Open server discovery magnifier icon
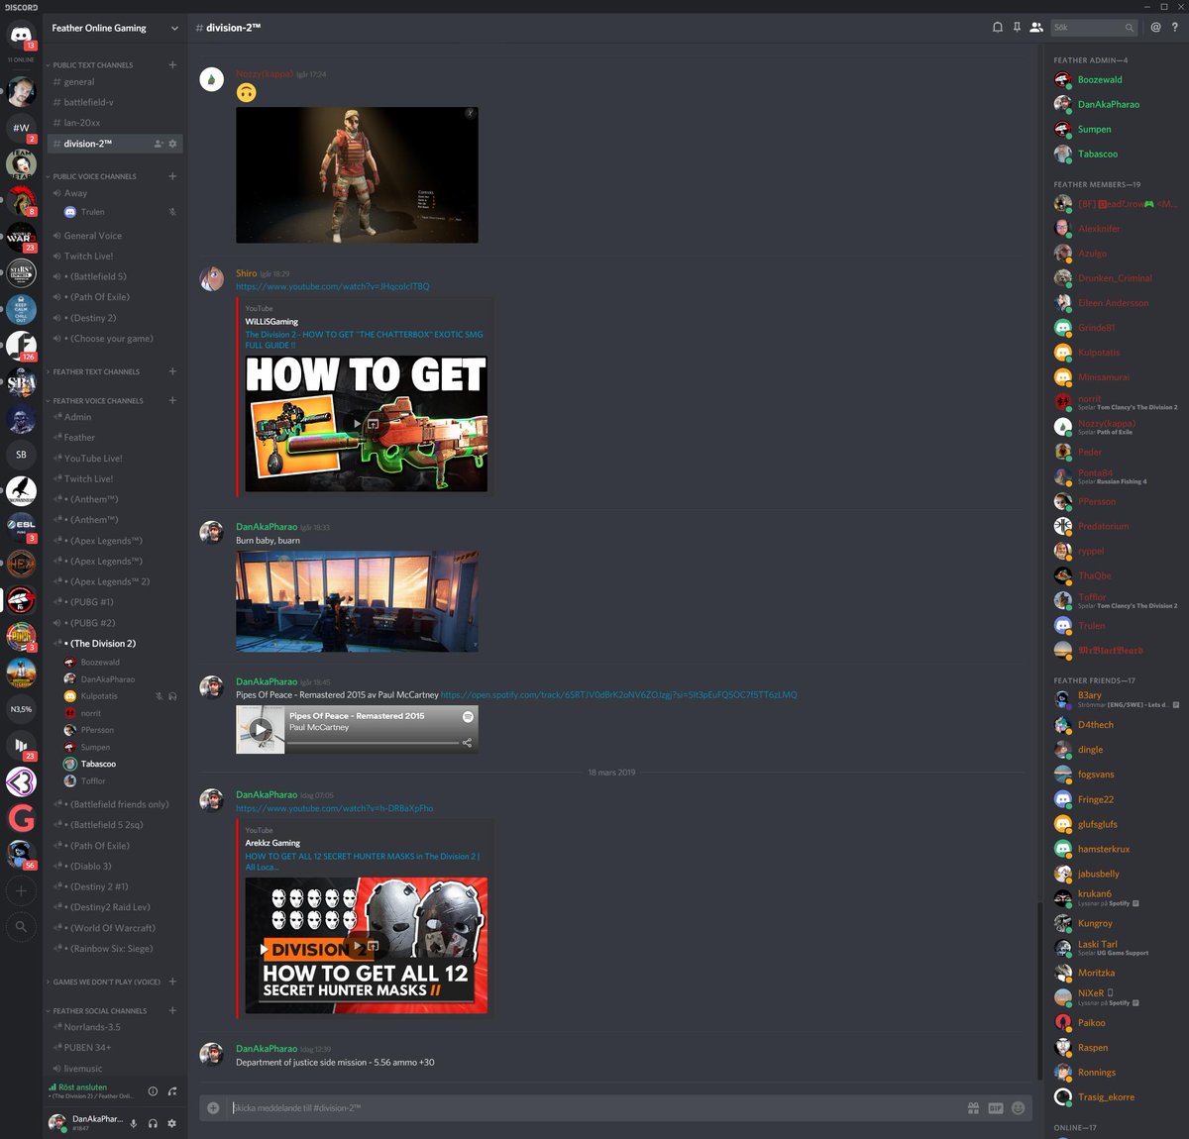Viewport: 1189px width, 1139px height. (x=21, y=927)
